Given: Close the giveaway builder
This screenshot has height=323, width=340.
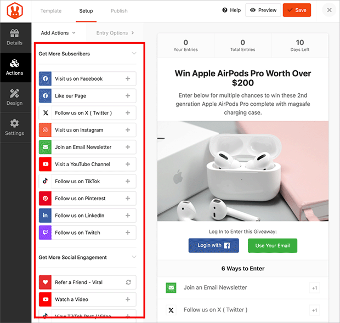Looking at the screenshot, I should (x=329, y=10).
